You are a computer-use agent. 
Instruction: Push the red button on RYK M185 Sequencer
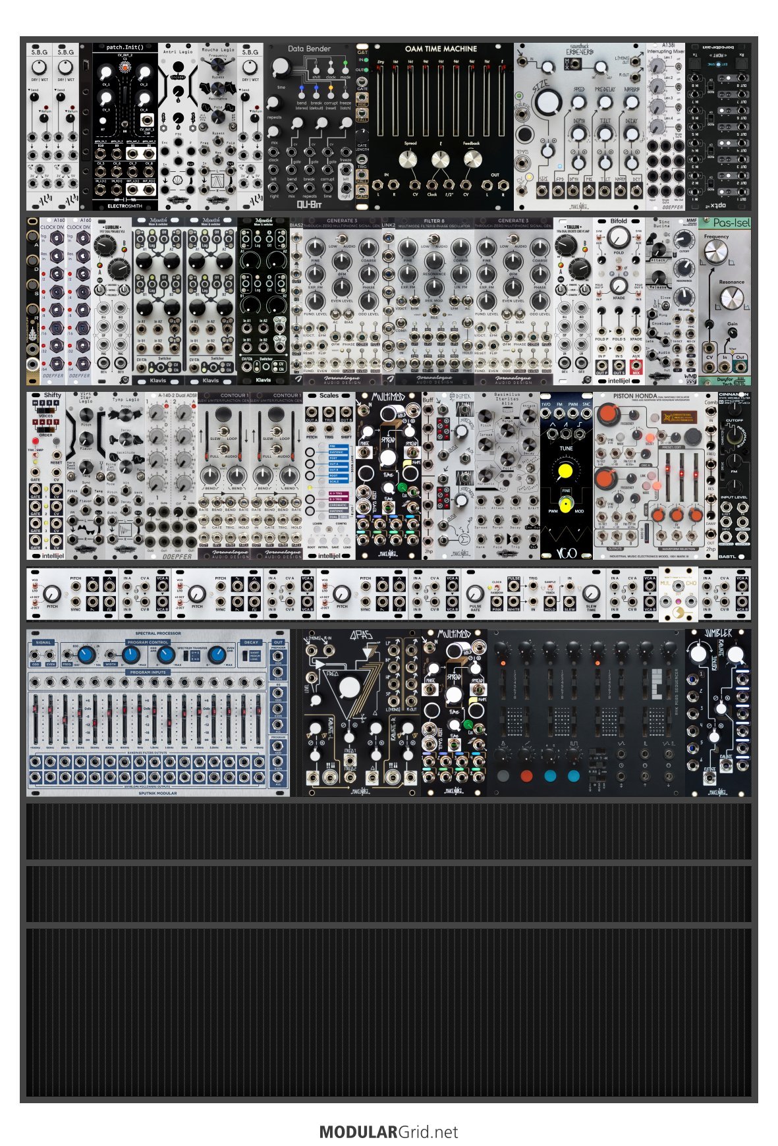point(526,776)
